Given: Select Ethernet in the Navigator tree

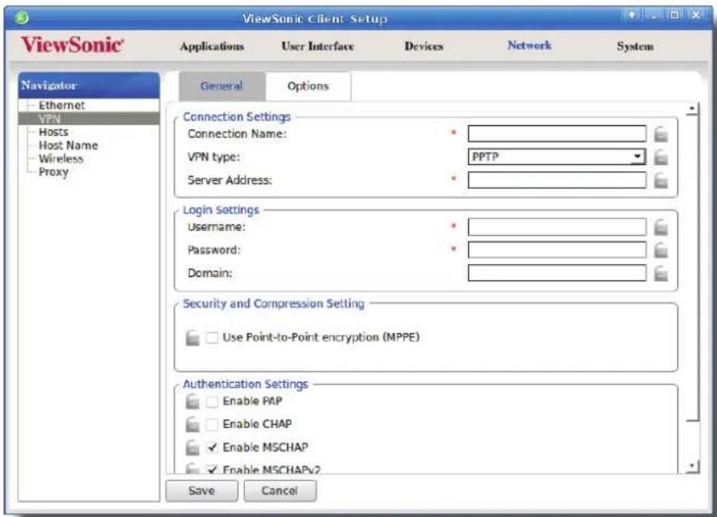Looking at the screenshot, I should 61,105.
